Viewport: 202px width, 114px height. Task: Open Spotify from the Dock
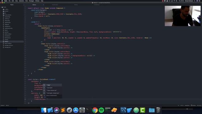tap(101, 110)
